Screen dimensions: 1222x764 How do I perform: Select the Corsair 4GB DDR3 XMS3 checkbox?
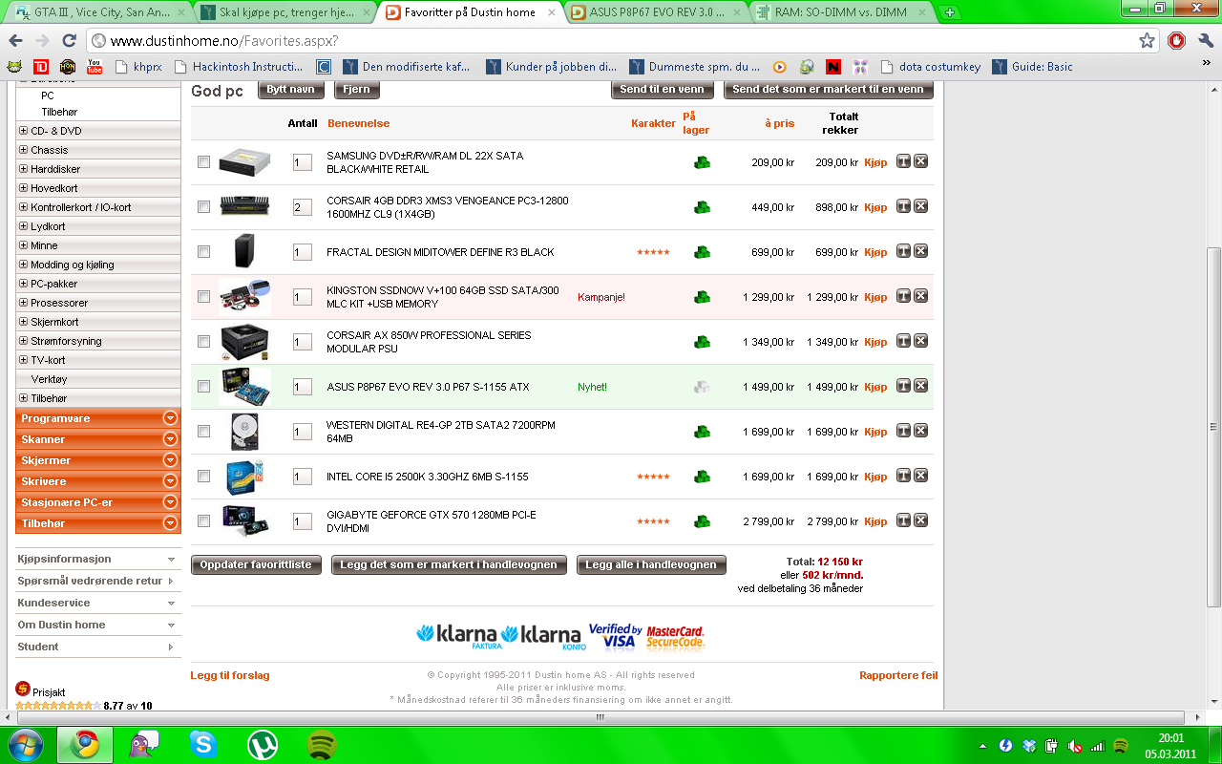pyautogui.click(x=203, y=207)
